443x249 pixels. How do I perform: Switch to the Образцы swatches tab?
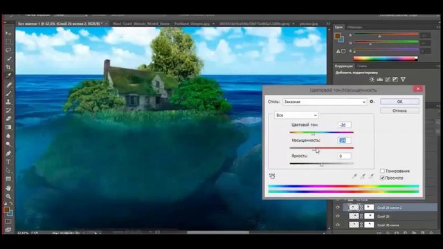[x=354, y=27]
